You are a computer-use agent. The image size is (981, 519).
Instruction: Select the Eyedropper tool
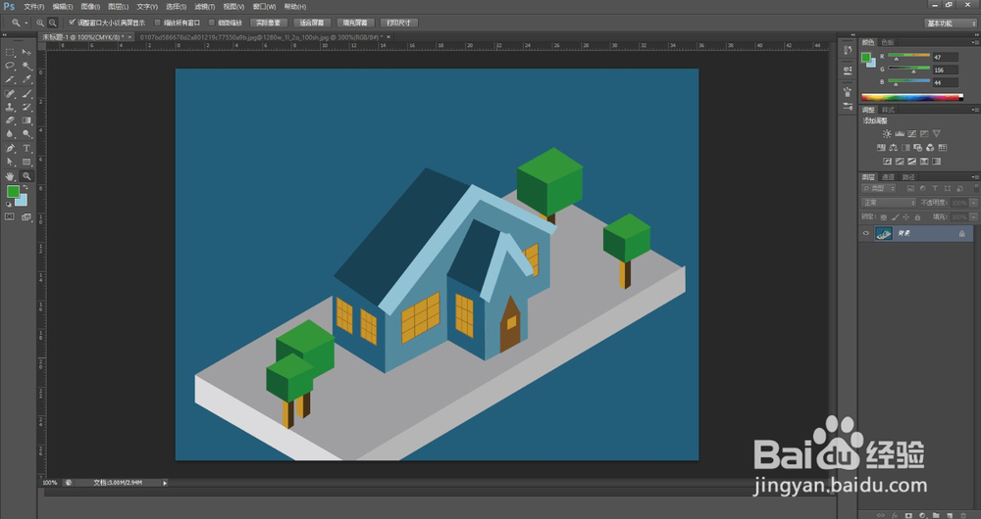[x=26, y=79]
